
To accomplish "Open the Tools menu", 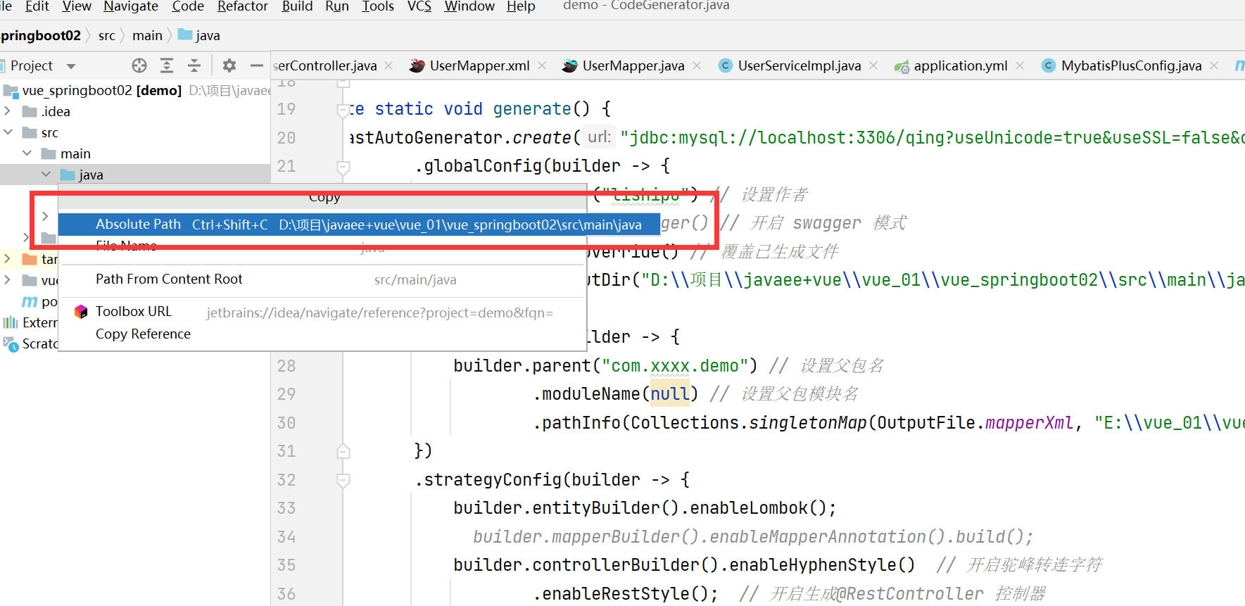I will point(378,6).
